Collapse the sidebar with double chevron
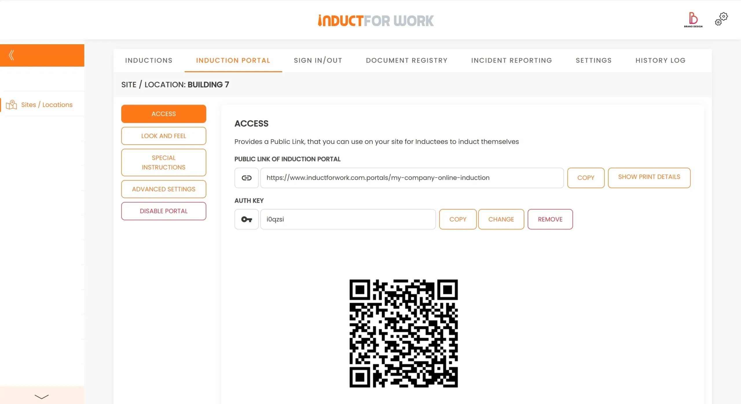The image size is (741, 404). click(12, 55)
